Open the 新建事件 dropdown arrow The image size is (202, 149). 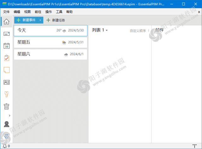click(40, 20)
